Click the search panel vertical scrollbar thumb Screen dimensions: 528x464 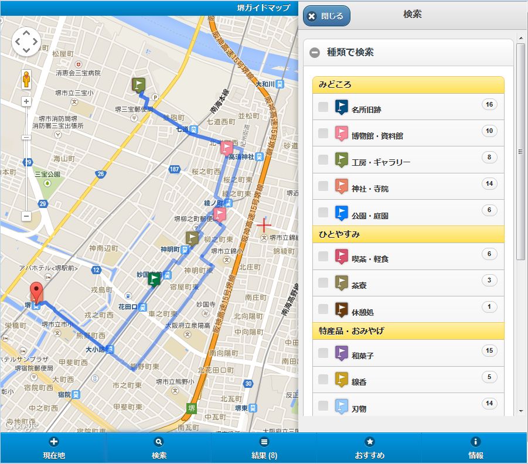tap(520, 152)
